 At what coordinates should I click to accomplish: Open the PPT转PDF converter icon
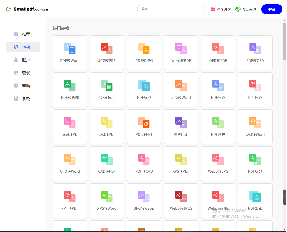[70, 196]
